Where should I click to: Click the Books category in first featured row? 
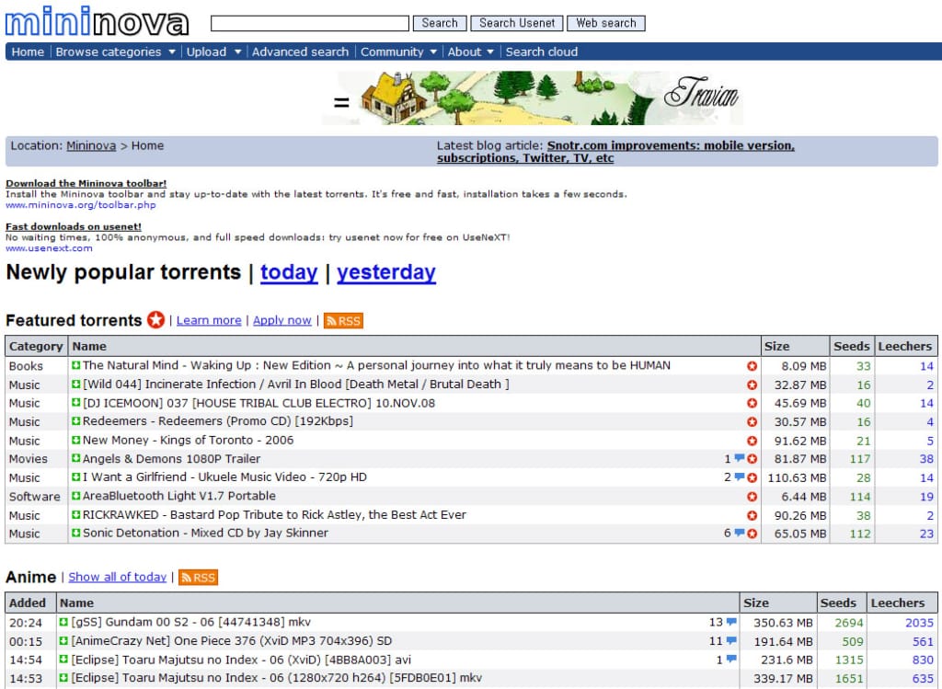click(x=26, y=366)
